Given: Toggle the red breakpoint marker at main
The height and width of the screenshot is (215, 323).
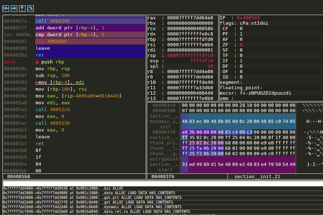Looking at the screenshot, I should pos(37,62).
